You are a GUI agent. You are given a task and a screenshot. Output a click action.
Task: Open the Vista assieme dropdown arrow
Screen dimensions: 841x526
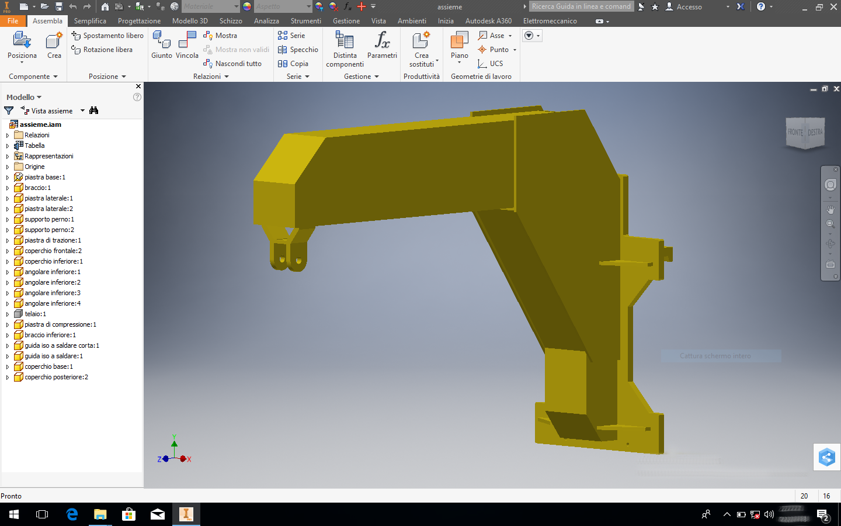pyautogui.click(x=82, y=110)
